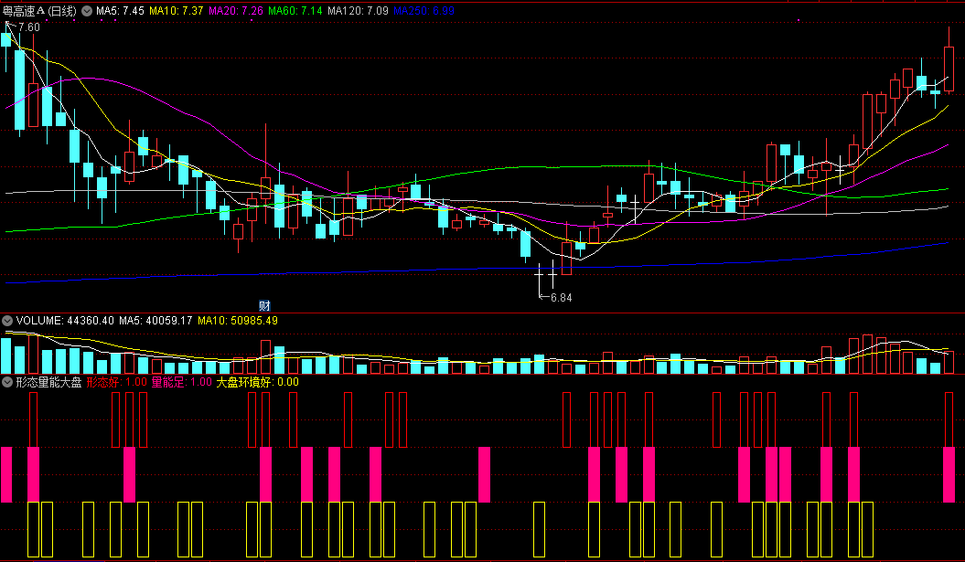Select the yellow MA10: 7.37 label
Viewport: 965px width, 562px height.
click(176, 11)
